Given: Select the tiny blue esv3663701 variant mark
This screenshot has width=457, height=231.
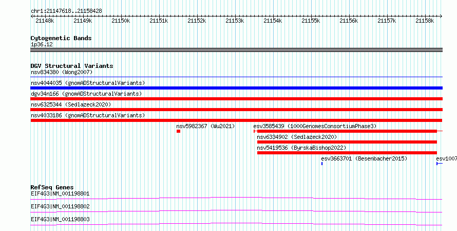Looking at the screenshot, I should point(322,164).
